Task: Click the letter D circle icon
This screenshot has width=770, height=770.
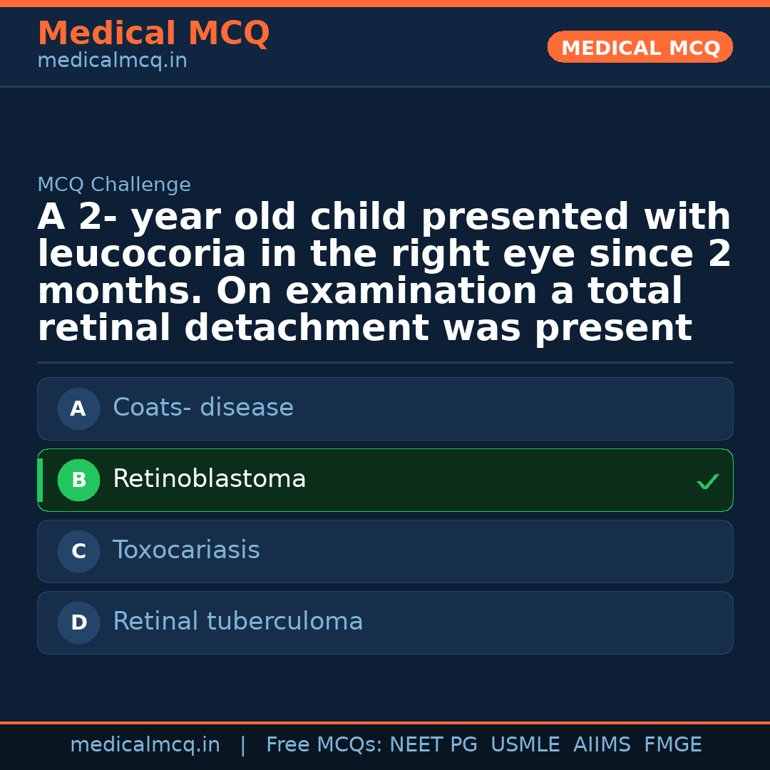Action: pyautogui.click(x=78, y=623)
